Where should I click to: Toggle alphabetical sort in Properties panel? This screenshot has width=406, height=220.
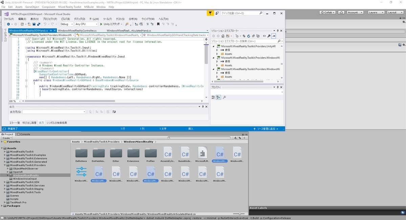(218, 97)
